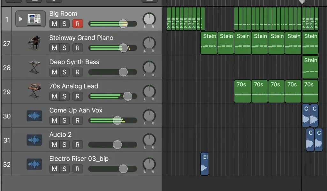Click the Big Room drum machine track icon
Image resolution: width=327 pixels, height=191 pixels.
point(34,19)
